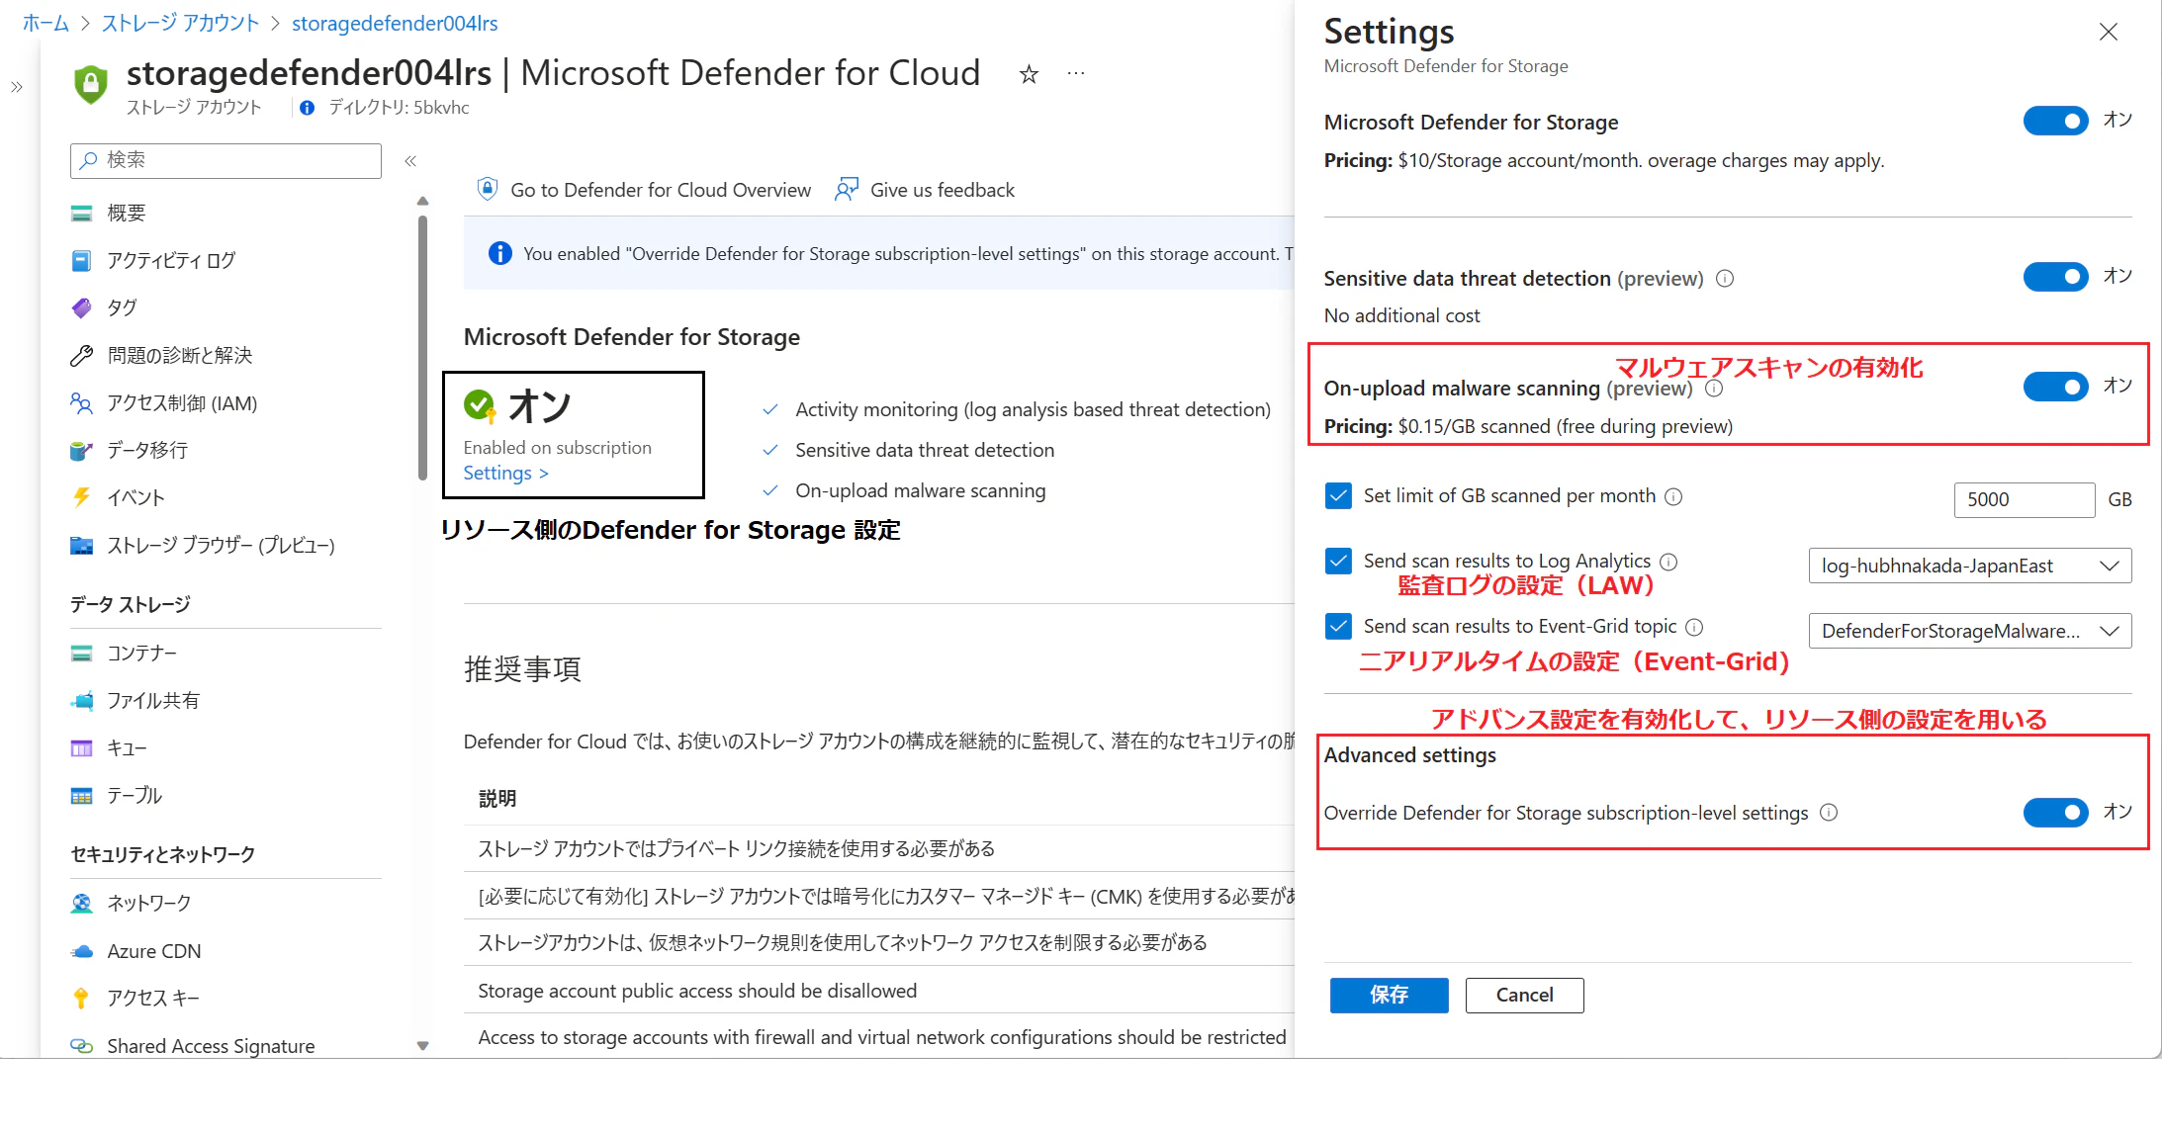Open the Log Analytics workspace dropdown

point(1969,566)
